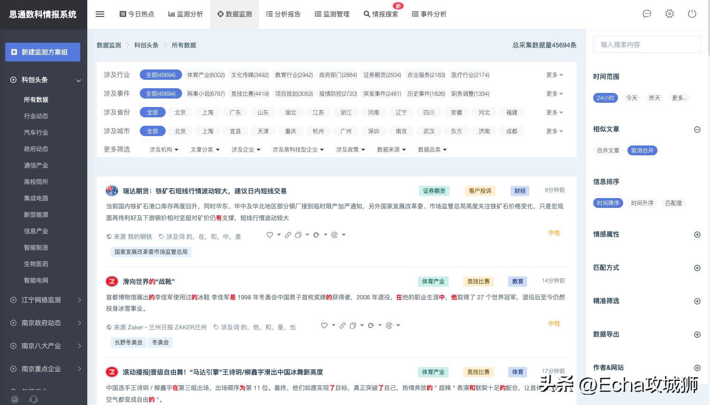Copy content of the 滑向世界的战靴 article
710x405 pixels.
coord(352,325)
